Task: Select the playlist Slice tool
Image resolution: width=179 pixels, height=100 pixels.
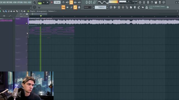Action: coord(17,11)
